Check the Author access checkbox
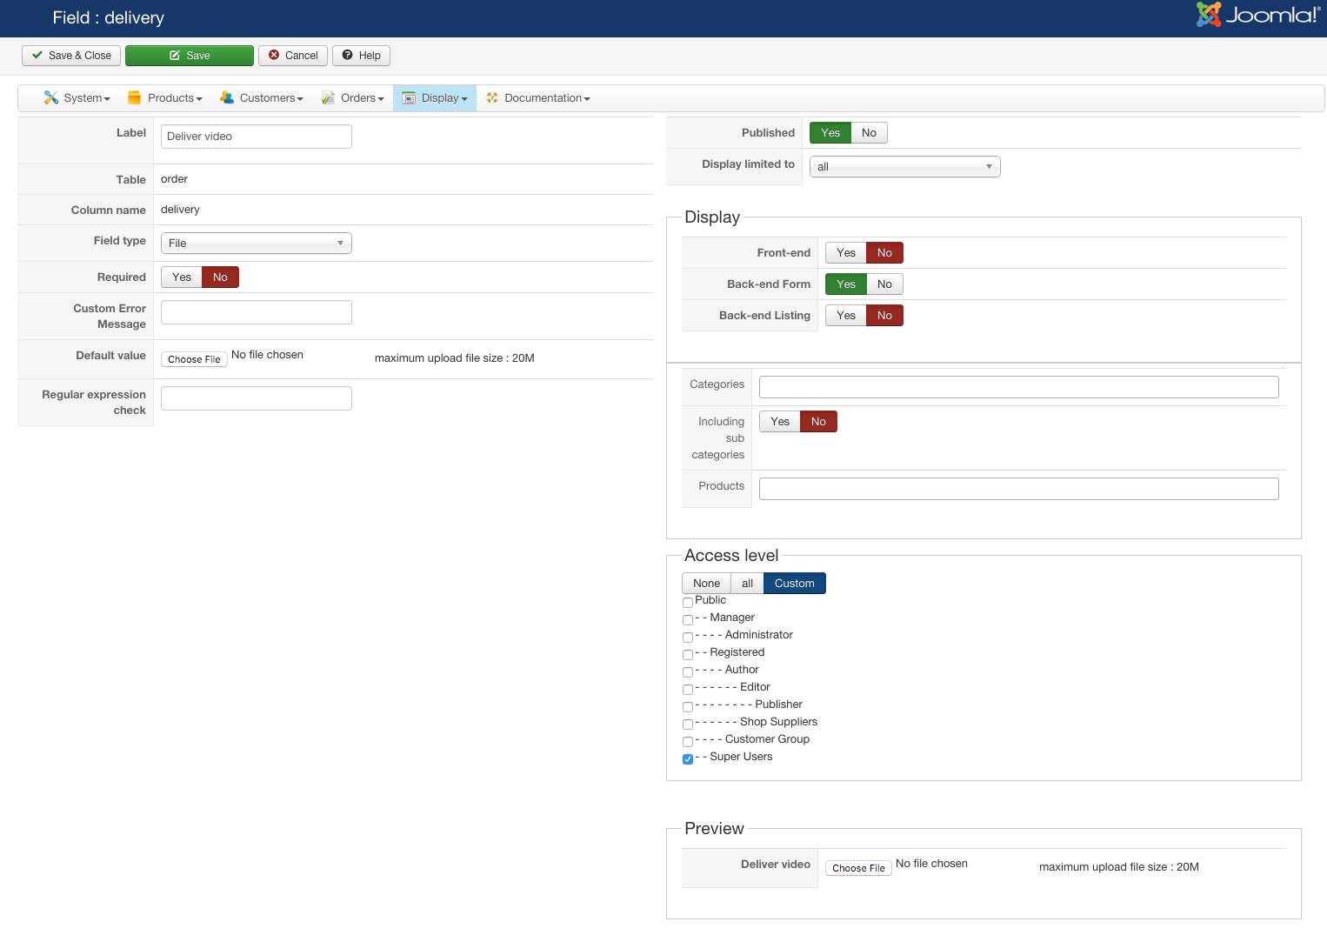1327x935 pixels. coord(688,672)
